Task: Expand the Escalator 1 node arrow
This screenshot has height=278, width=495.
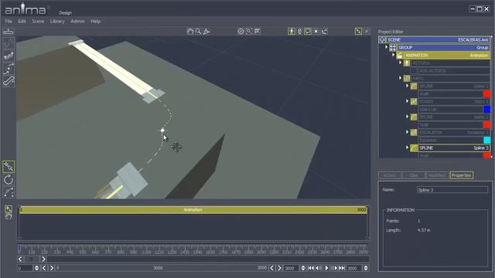Action: click(407, 132)
